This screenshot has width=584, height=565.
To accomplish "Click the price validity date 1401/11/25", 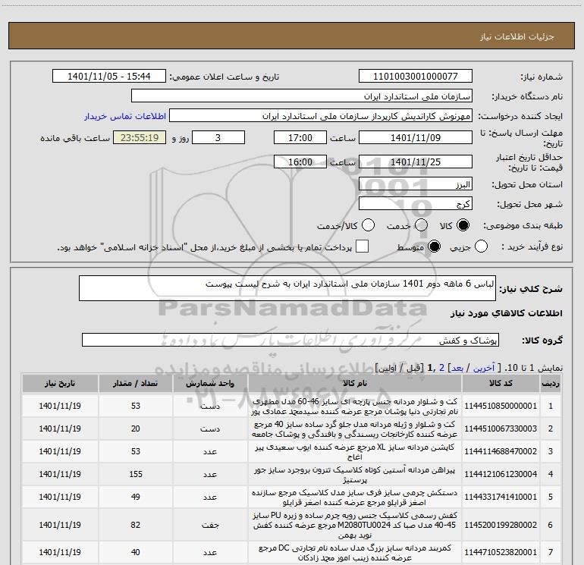I will (x=416, y=162).
